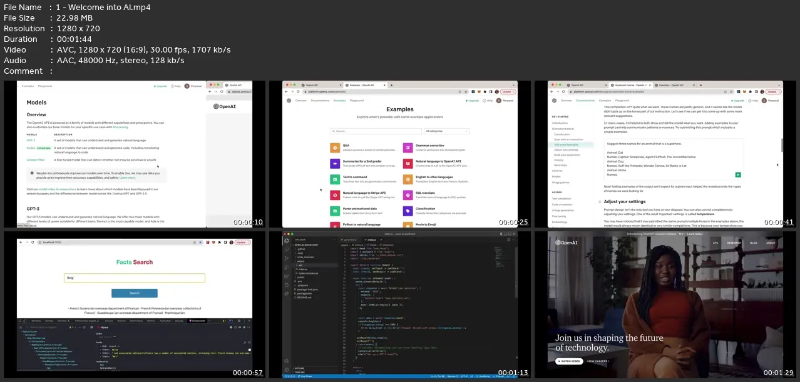Click MetaMask fox extension icon in 00:00:25 frame
The image size is (800, 382).
(480, 91)
